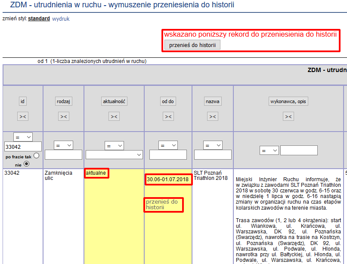Click the >< button under wykonawca, opis column

288,116
